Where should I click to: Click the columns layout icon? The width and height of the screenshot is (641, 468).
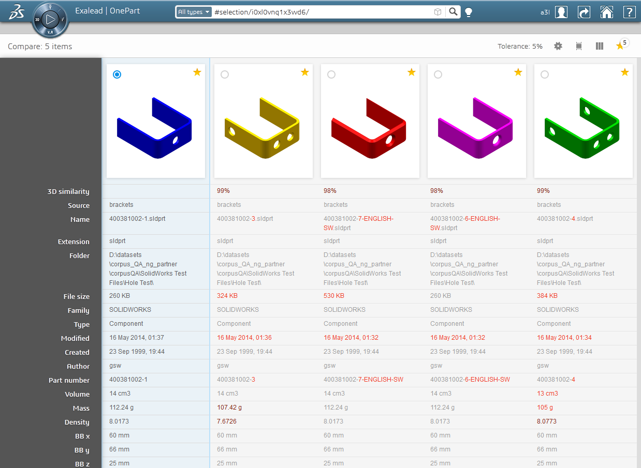(x=600, y=46)
